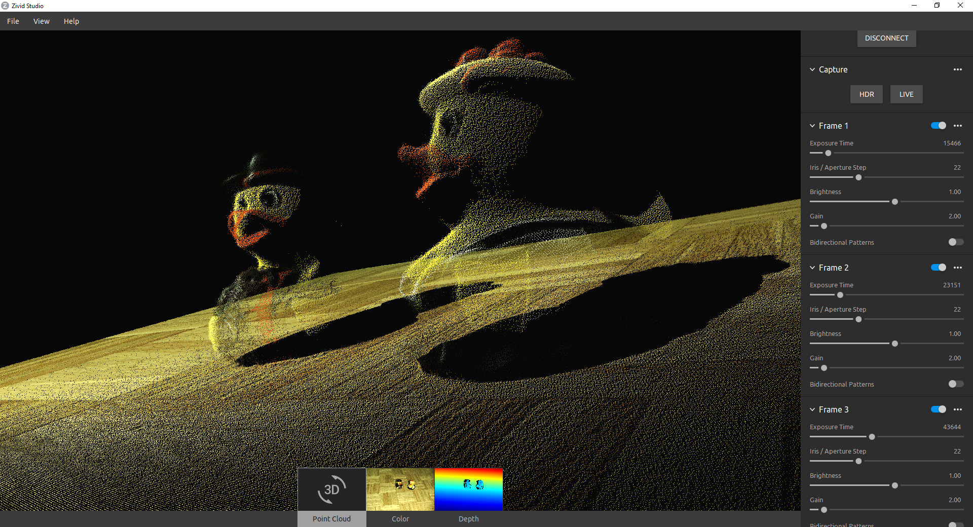
Task: Collapse the Capture section
Action: (812, 69)
